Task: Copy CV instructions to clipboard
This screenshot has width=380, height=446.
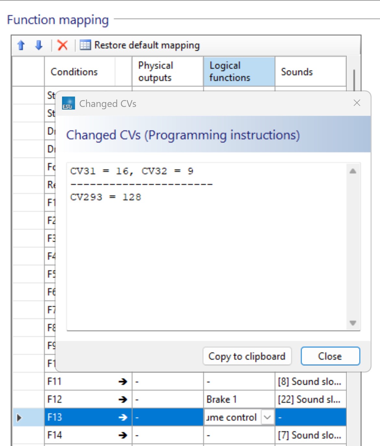Action: tap(247, 356)
